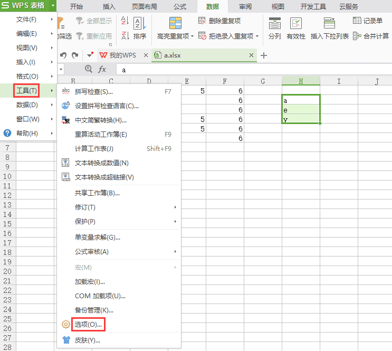Close the 我的WPS tab

[x=146, y=55]
